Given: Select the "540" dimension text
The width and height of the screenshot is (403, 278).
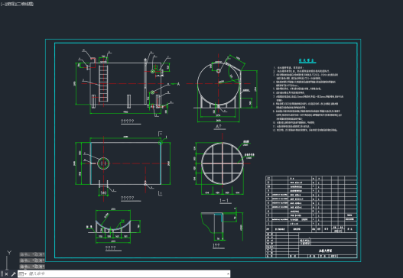Looking at the screenshot, I should [103, 192].
